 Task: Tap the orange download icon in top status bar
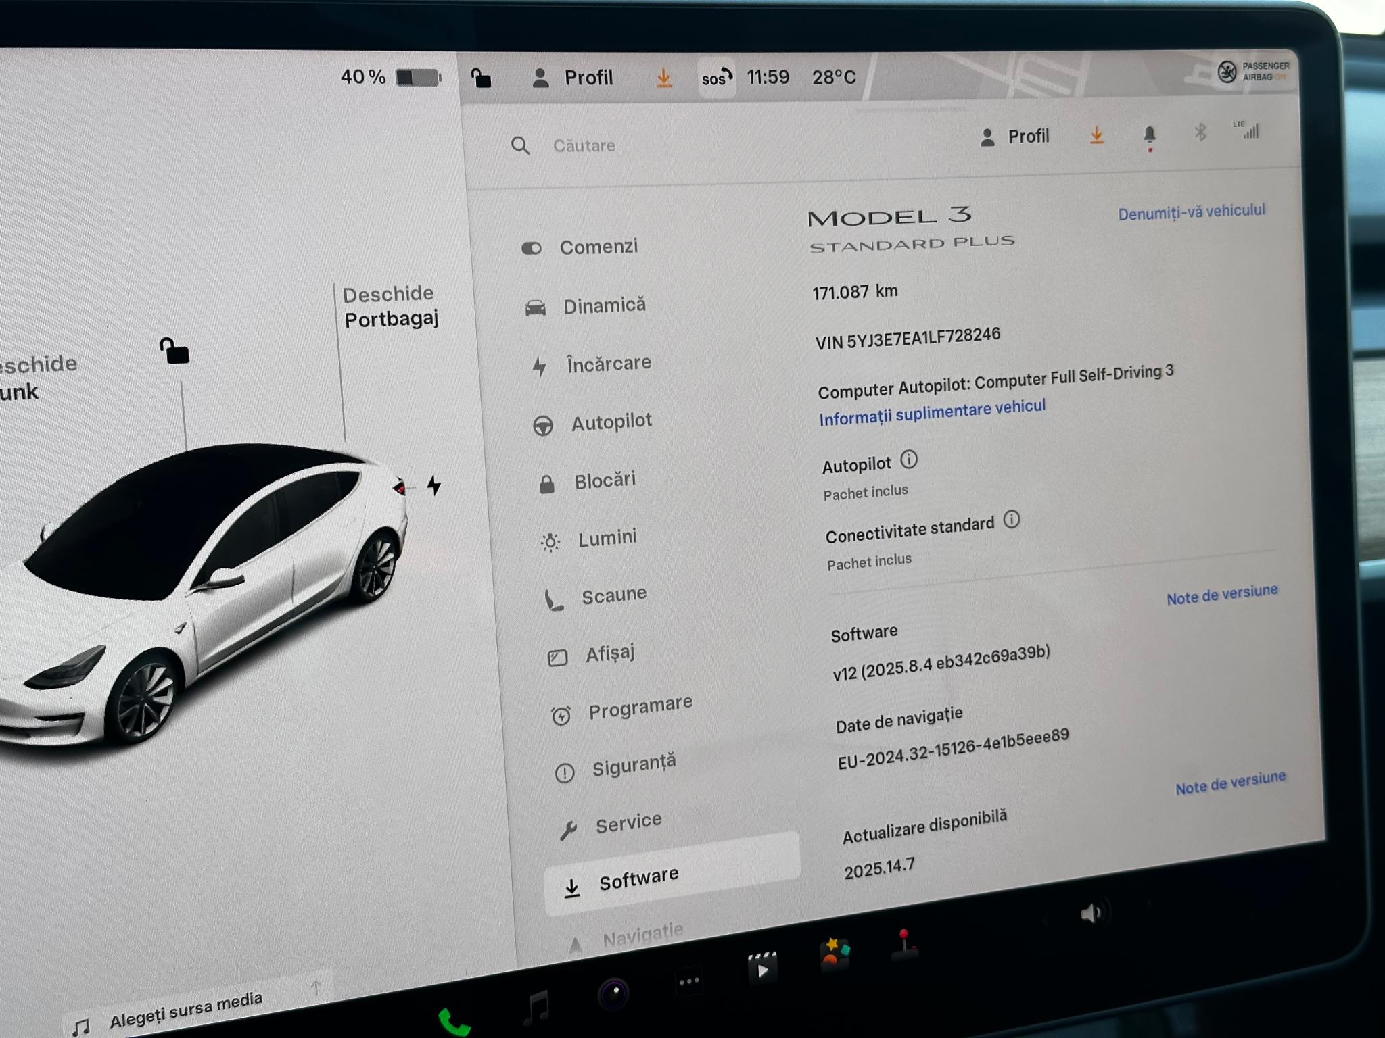pyautogui.click(x=663, y=78)
